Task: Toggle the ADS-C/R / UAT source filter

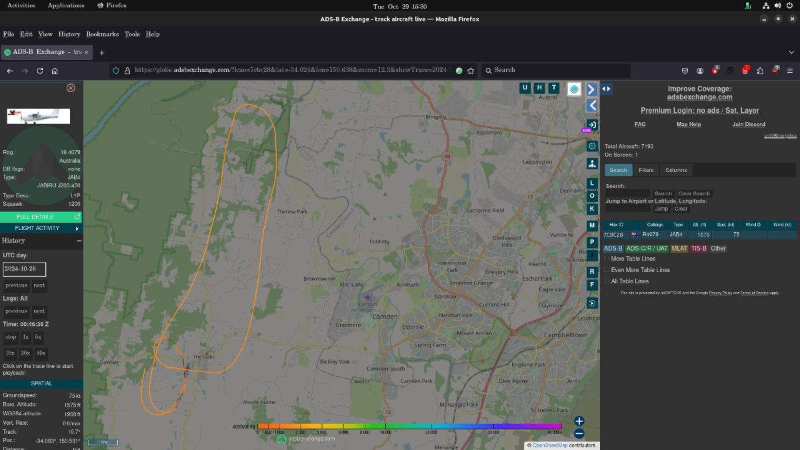Action: 647,249
